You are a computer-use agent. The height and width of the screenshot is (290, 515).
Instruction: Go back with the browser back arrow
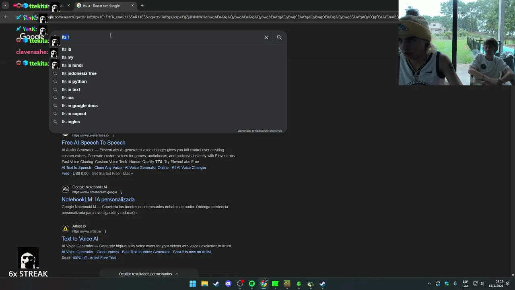click(6, 17)
